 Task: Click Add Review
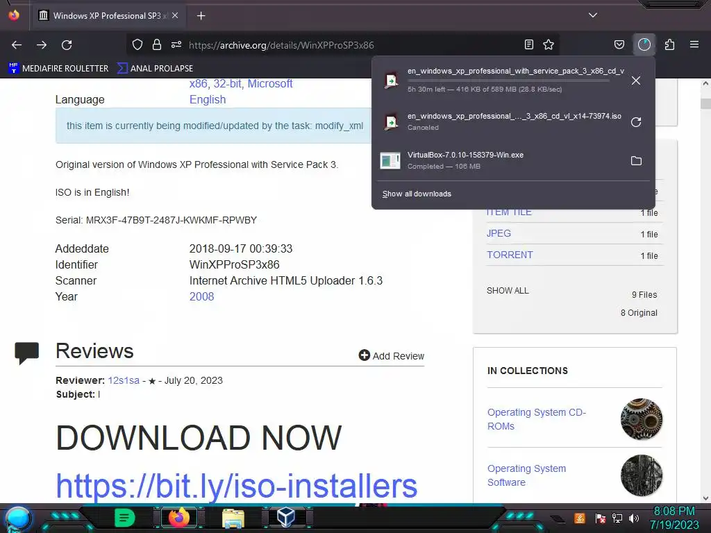tap(392, 356)
